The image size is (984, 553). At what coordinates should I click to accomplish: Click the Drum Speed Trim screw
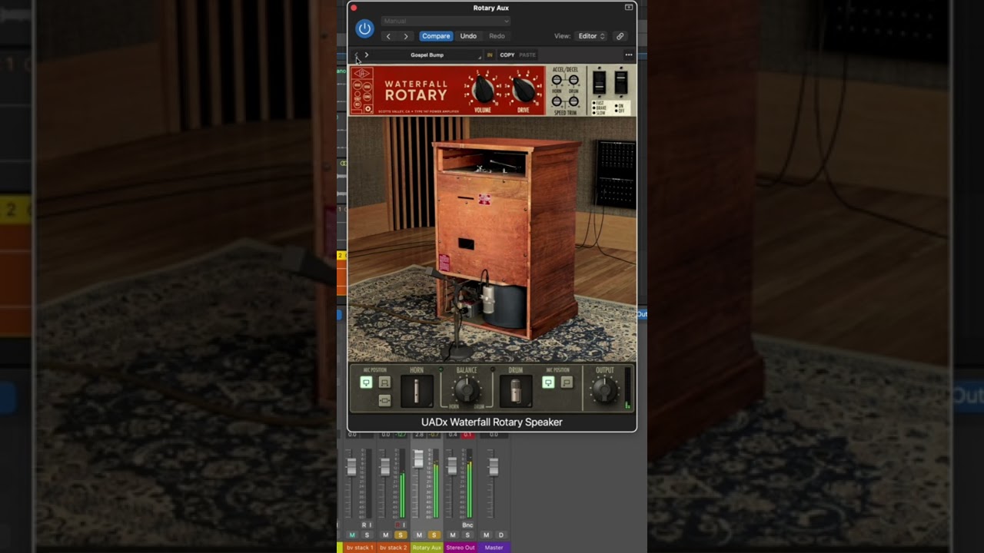point(573,101)
